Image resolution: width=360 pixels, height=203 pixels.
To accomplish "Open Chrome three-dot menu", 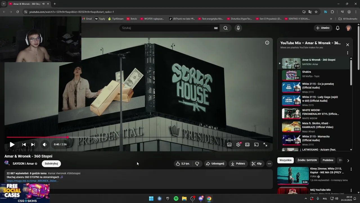I will pyautogui.click(x=355, y=12).
